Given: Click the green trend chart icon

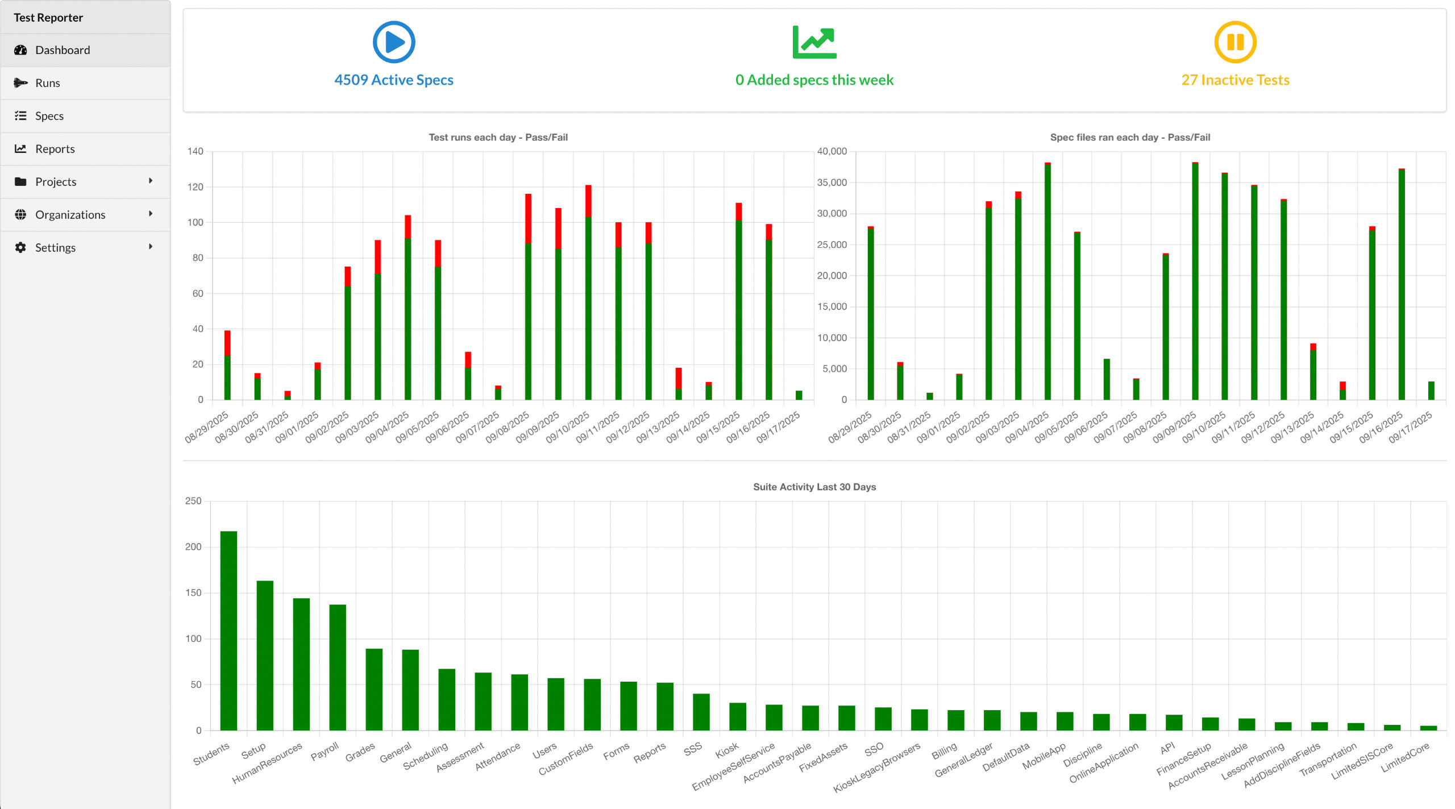Looking at the screenshot, I should point(814,41).
